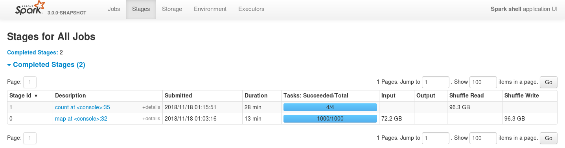Screen dimensions: 565x148
Task: Click the 1000/1000 tasks progress bar
Action: click(330, 119)
